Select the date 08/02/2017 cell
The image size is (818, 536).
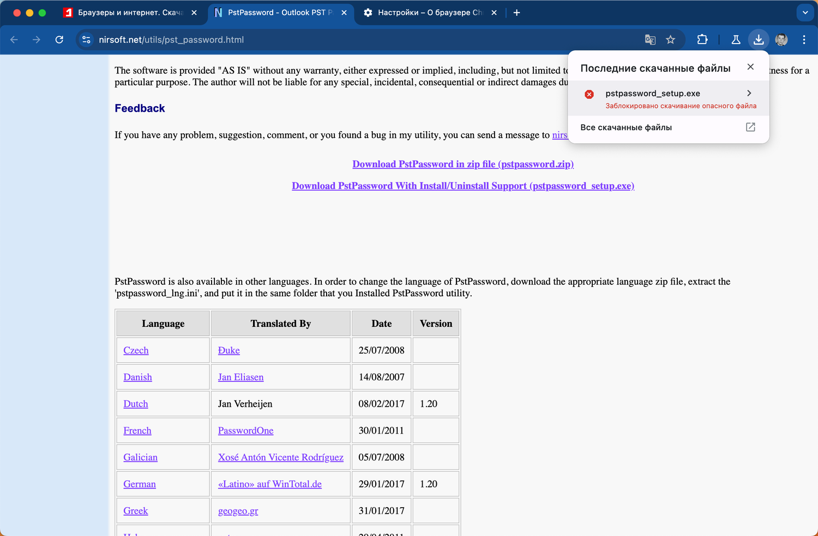(x=382, y=404)
